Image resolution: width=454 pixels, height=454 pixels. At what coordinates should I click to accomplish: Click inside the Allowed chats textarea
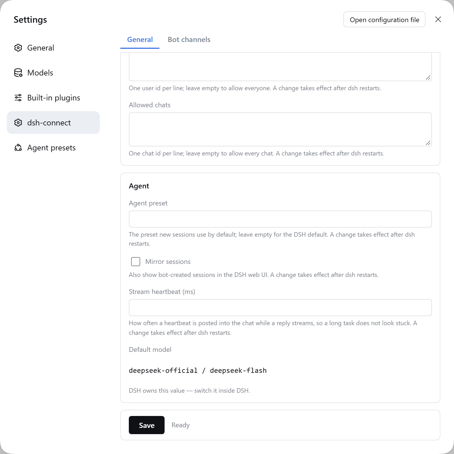click(280, 129)
